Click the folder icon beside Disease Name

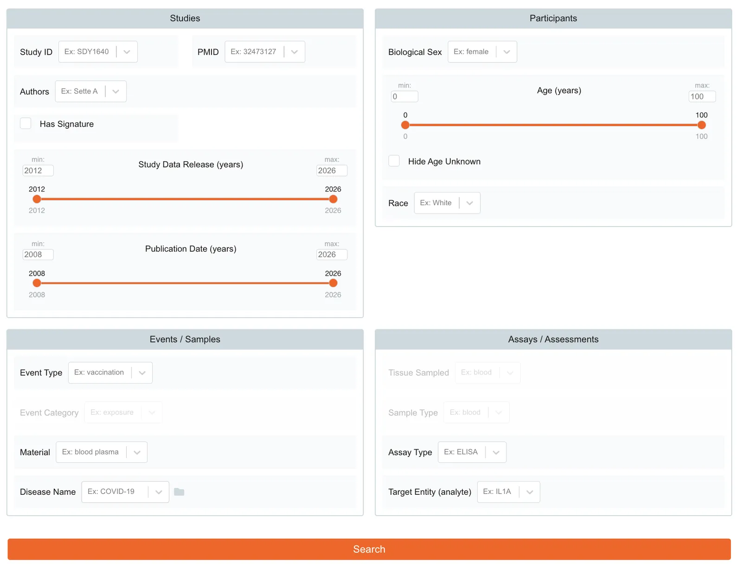coord(179,492)
